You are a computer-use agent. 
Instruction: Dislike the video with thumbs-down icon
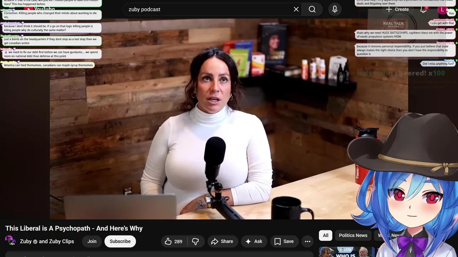195,242
